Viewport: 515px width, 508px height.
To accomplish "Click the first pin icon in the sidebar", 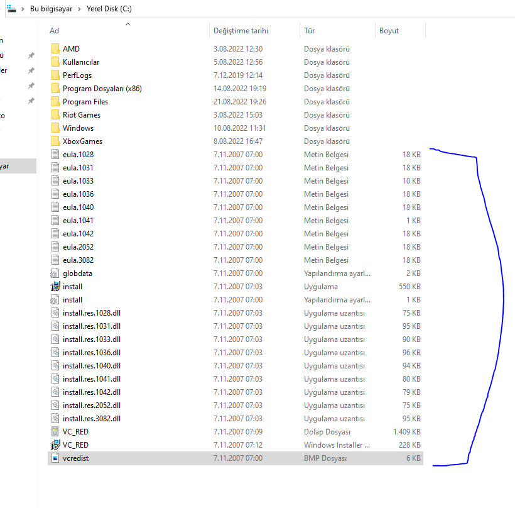I will click(x=31, y=55).
